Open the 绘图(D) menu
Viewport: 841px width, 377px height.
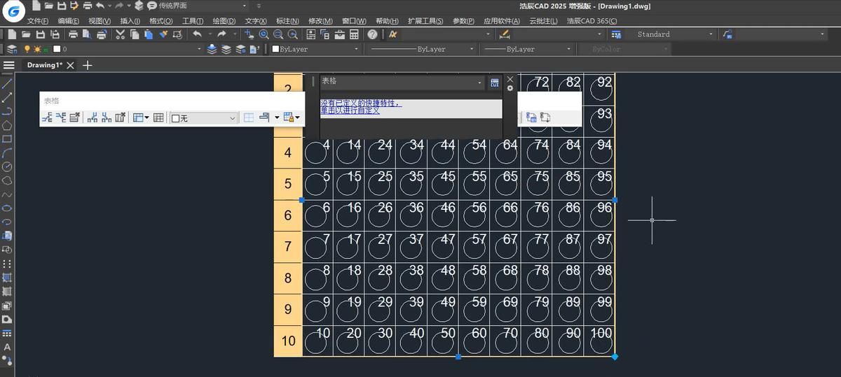coord(224,21)
